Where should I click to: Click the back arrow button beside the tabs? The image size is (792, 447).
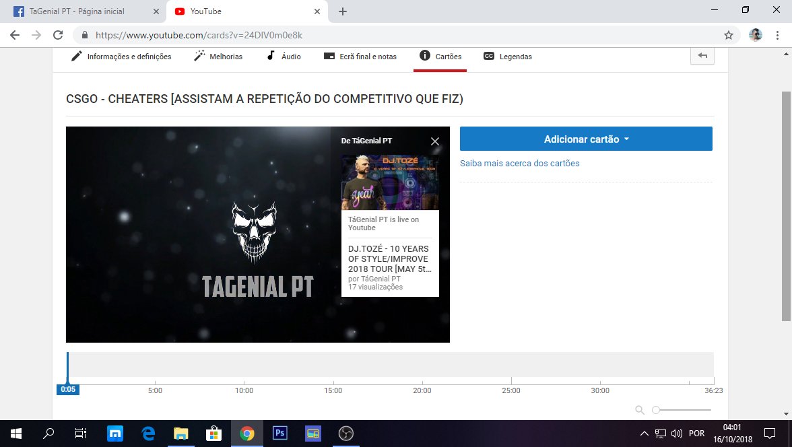(702, 56)
